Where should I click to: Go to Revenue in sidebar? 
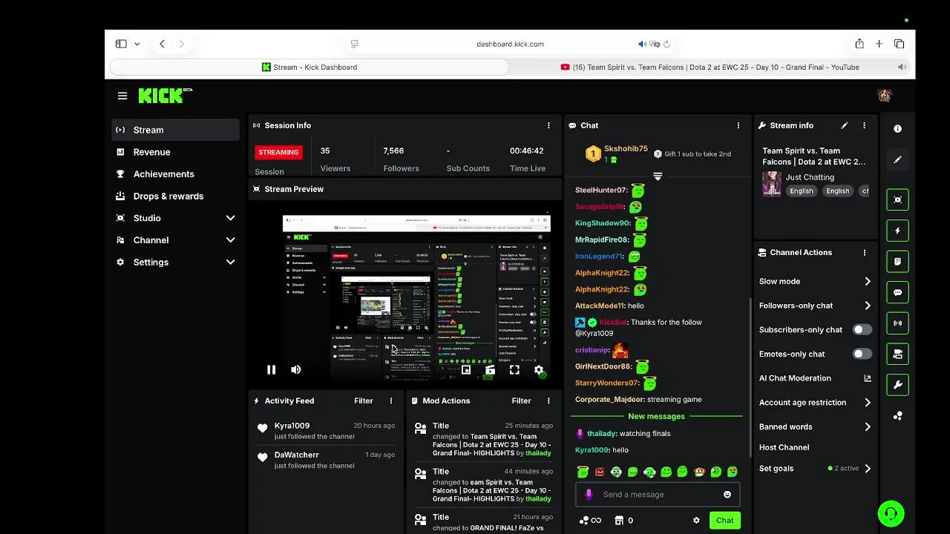pos(175,152)
